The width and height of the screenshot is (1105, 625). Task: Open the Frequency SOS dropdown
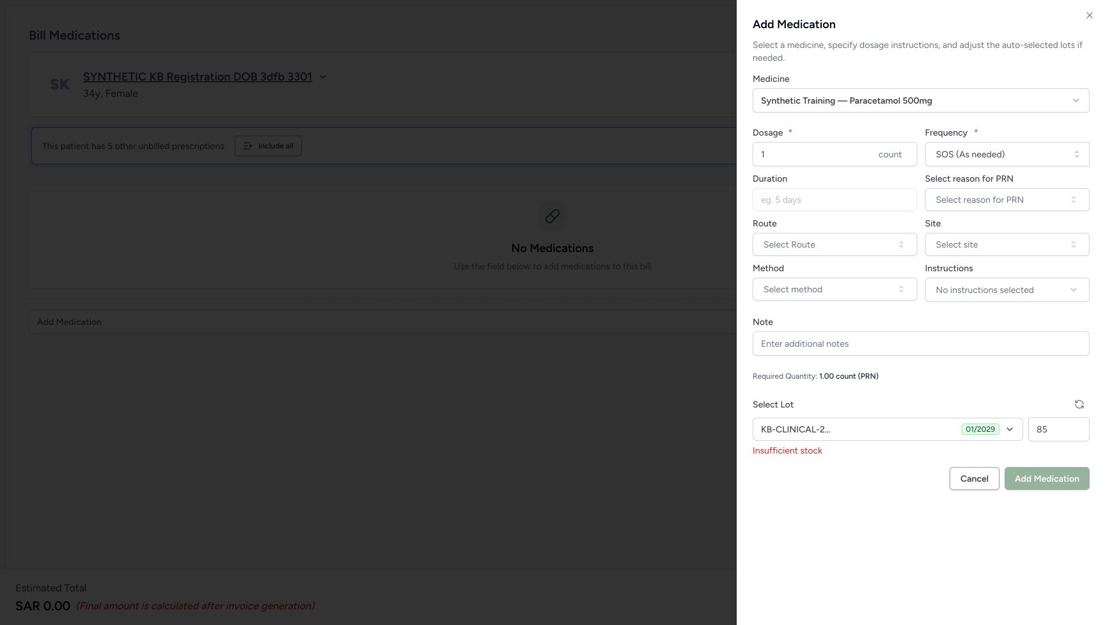pyautogui.click(x=1007, y=154)
